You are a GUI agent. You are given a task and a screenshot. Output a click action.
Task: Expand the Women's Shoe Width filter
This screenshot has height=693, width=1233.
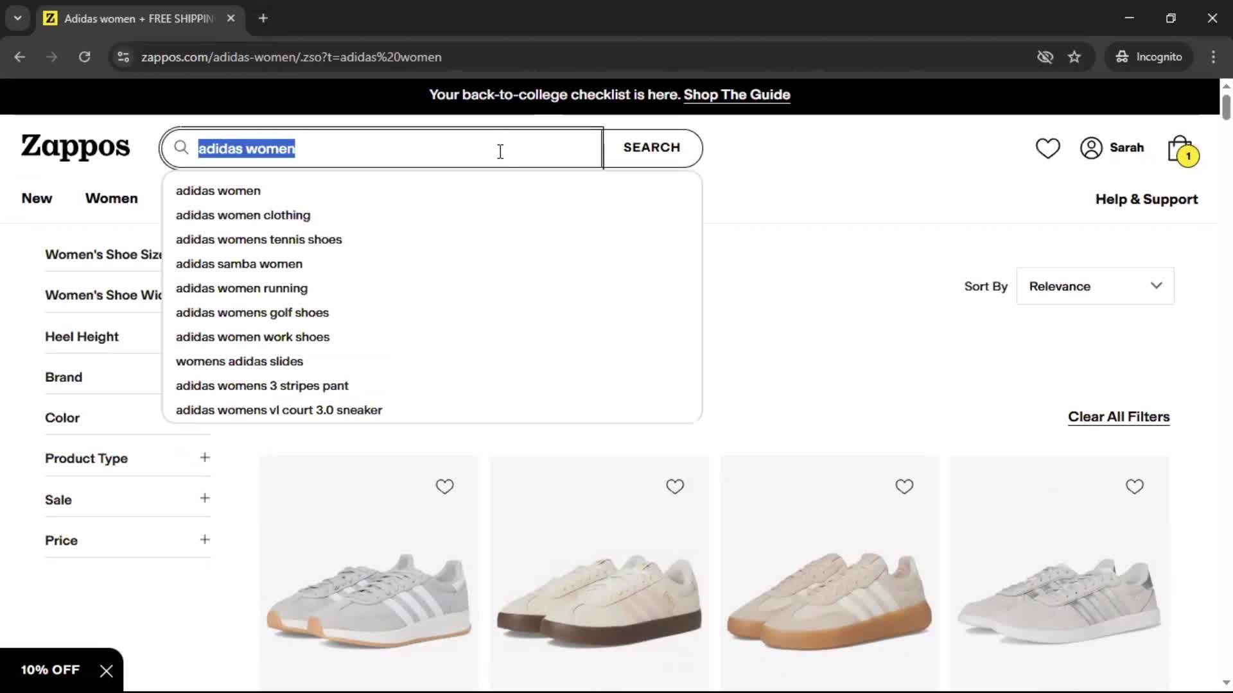[x=103, y=295]
